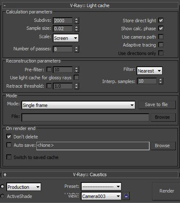This screenshot has width=180, height=203.
Task: Click the Sample size value field
Action: click(x=63, y=29)
